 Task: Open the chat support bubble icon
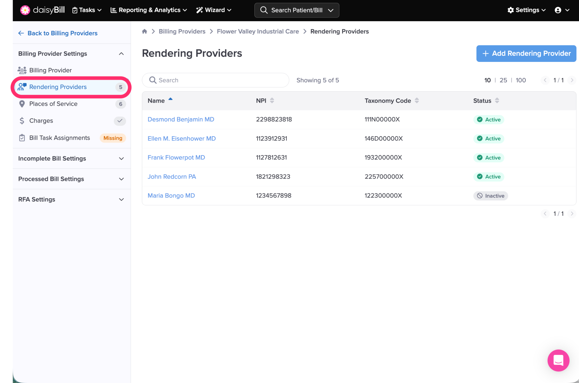point(558,360)
